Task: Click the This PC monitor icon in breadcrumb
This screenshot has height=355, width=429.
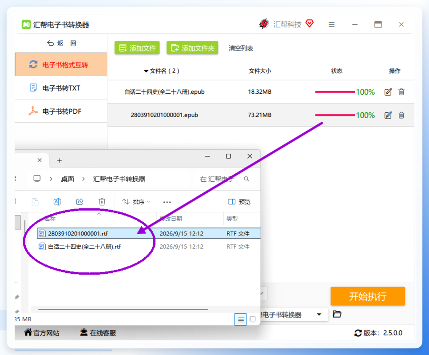Action: pos(37,179)
